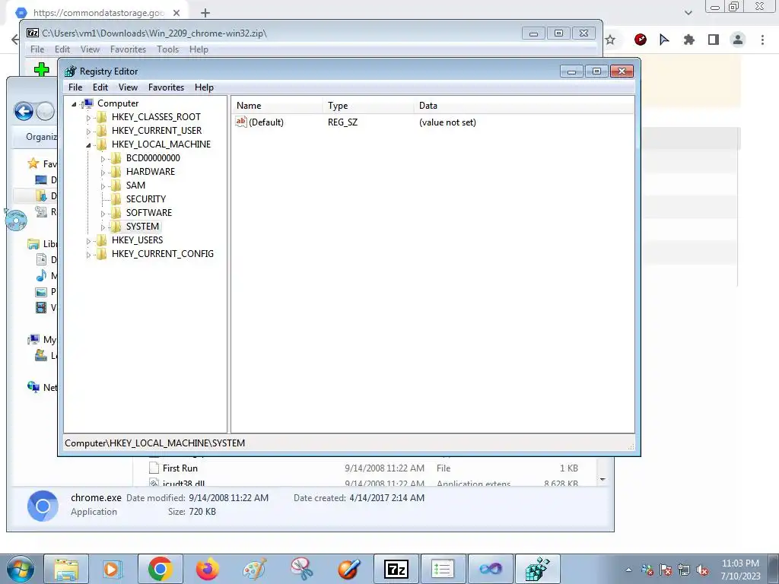Select the BCD00000000 key label
Image resolution: width=779 pixels, height=584 pixels.
(153, 158)
